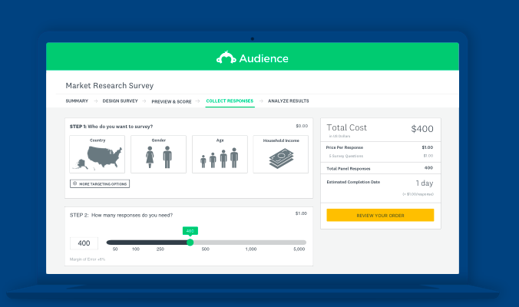
Task: Set slider to the 1,000 mark
Action: [x=251, y=249]
